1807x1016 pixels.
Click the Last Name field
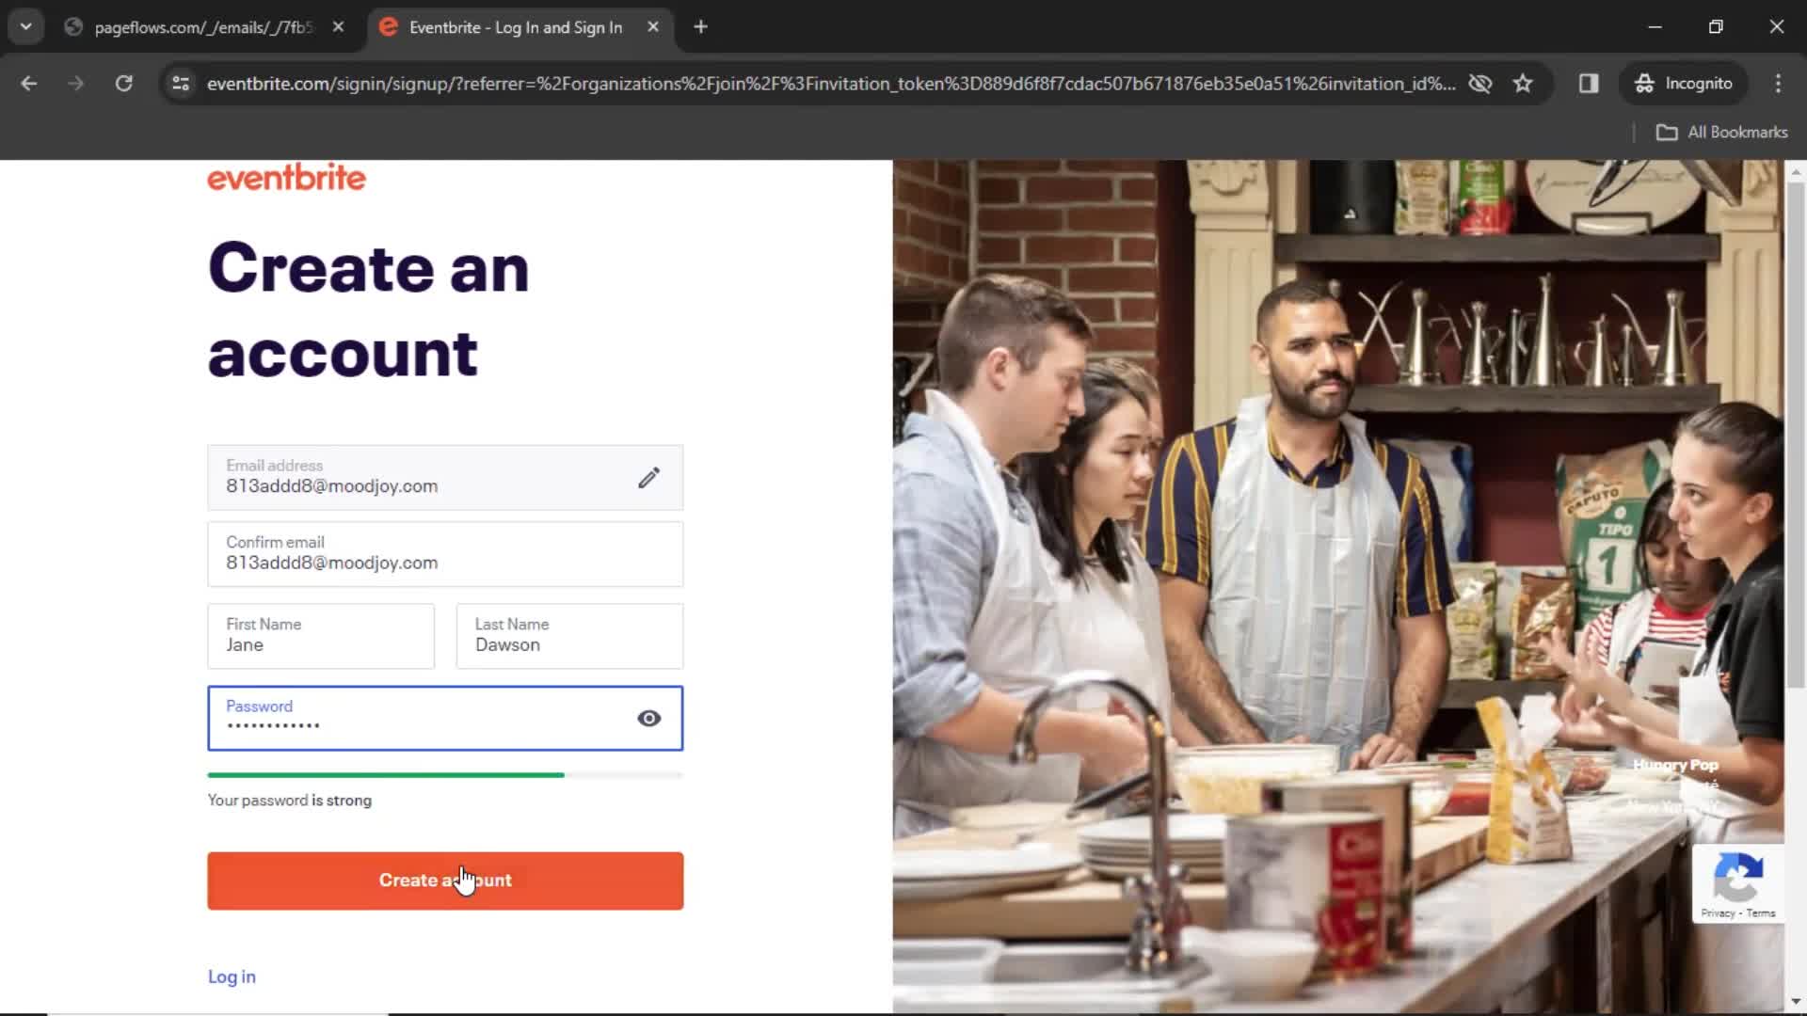[x=569, y=636]
